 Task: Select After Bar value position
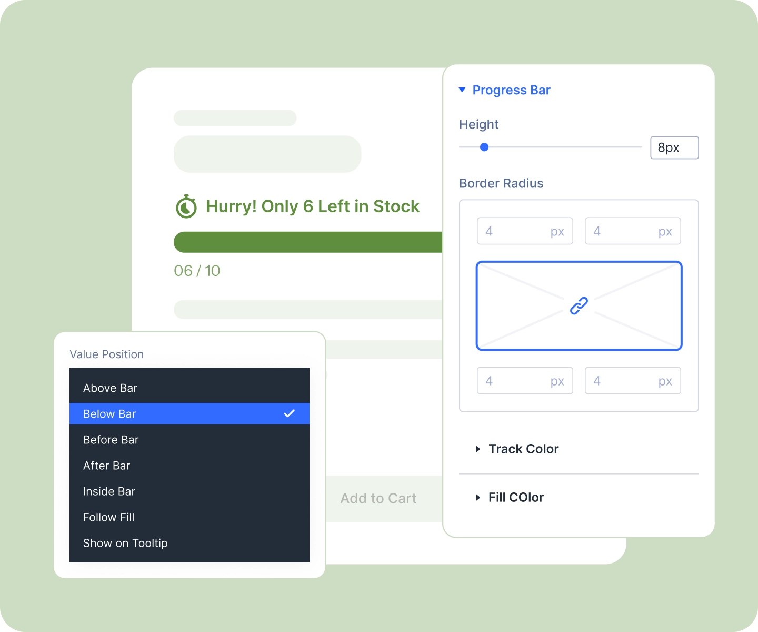click(189, 466)
